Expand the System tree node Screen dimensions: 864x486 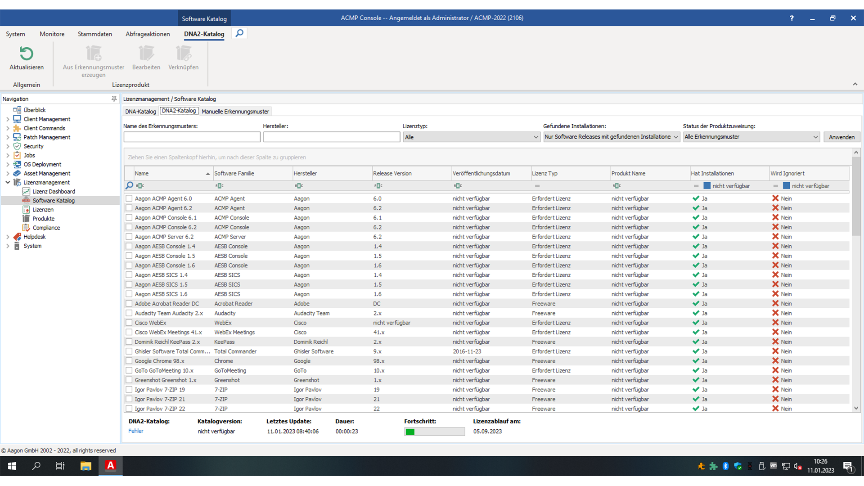(8, 246)
